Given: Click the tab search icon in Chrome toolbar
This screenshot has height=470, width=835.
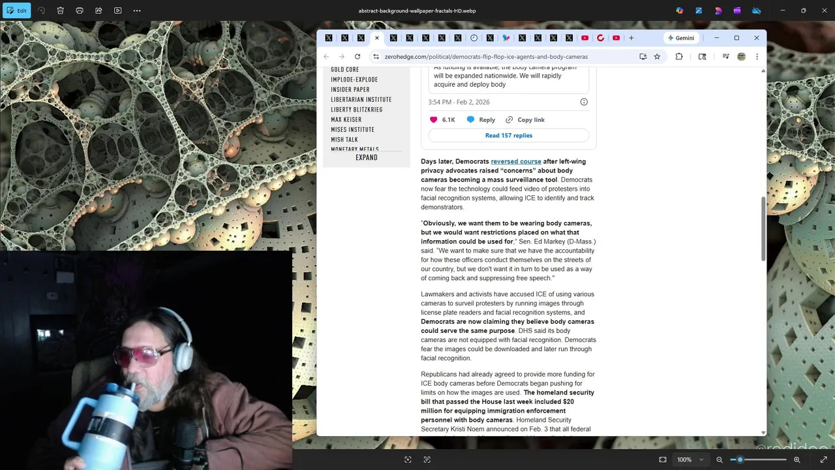Looking at the screenshot, I should 702,57.
